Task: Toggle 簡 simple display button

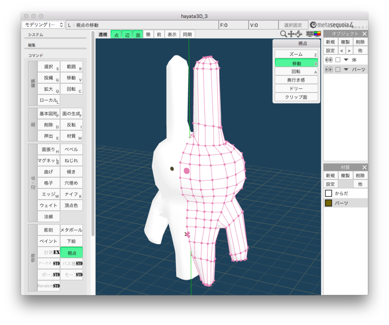Action: click(x=149, y=35)
